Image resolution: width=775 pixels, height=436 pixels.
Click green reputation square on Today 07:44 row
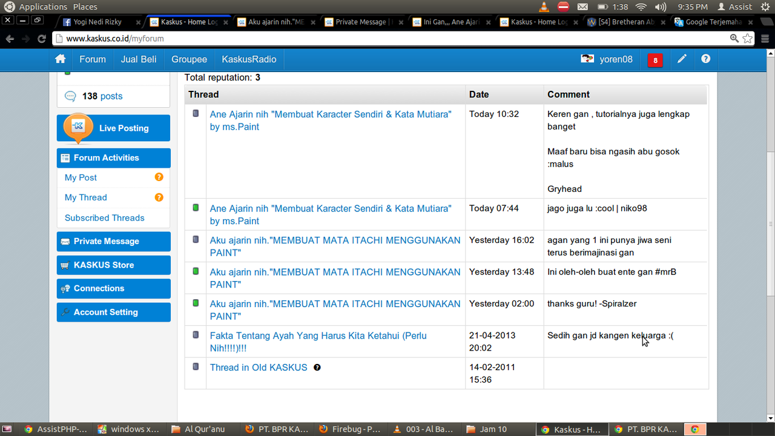coord(196,208)
